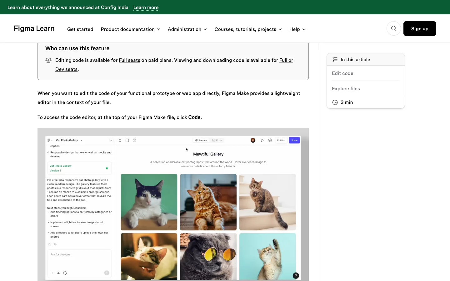
Task: Click the 3 min reading time label
Action: (x=347, y=102)
